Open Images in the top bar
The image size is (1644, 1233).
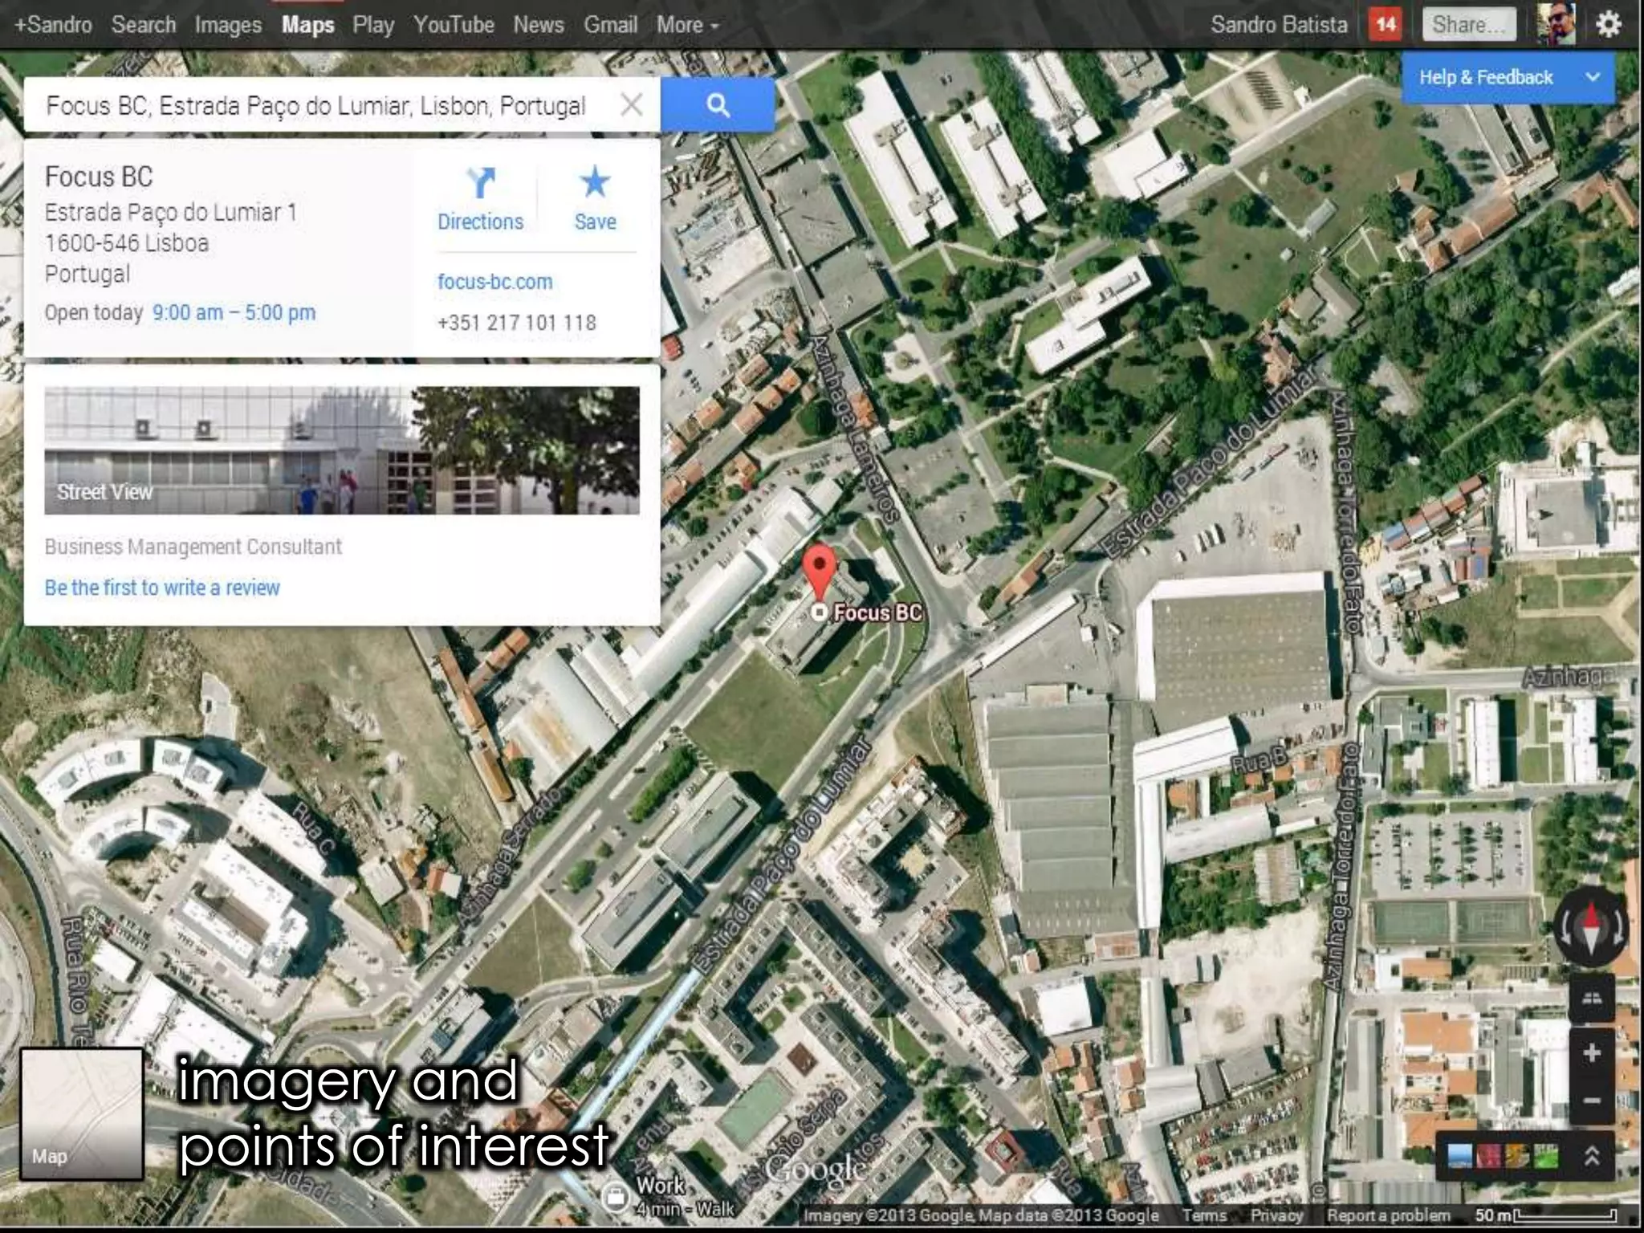click(228, 25)
